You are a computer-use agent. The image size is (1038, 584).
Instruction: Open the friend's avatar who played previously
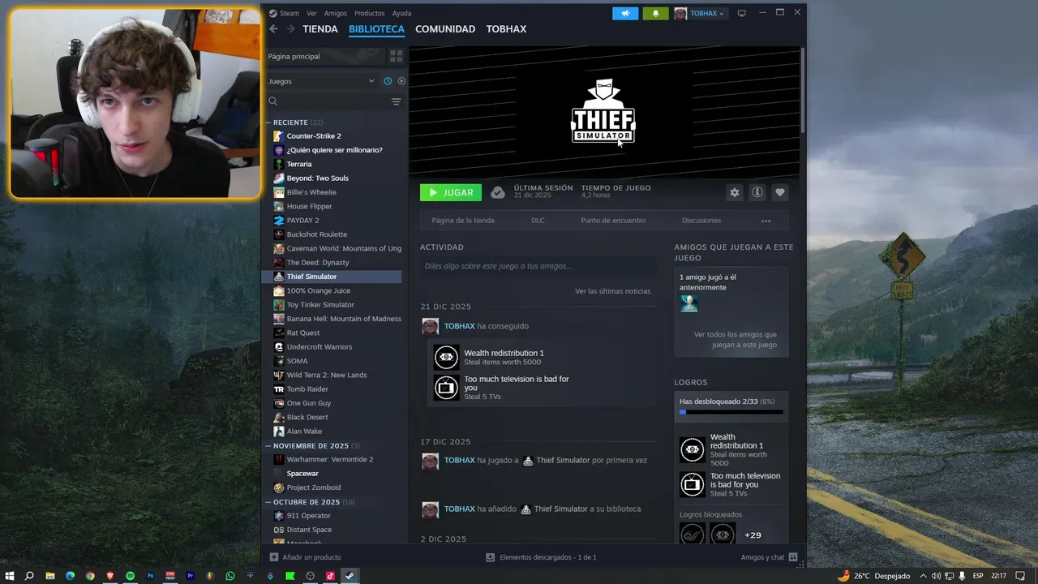point(689,303)
